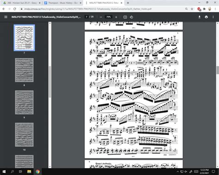Open the notification center icon
219x175 pixels.
click(213, 171)
